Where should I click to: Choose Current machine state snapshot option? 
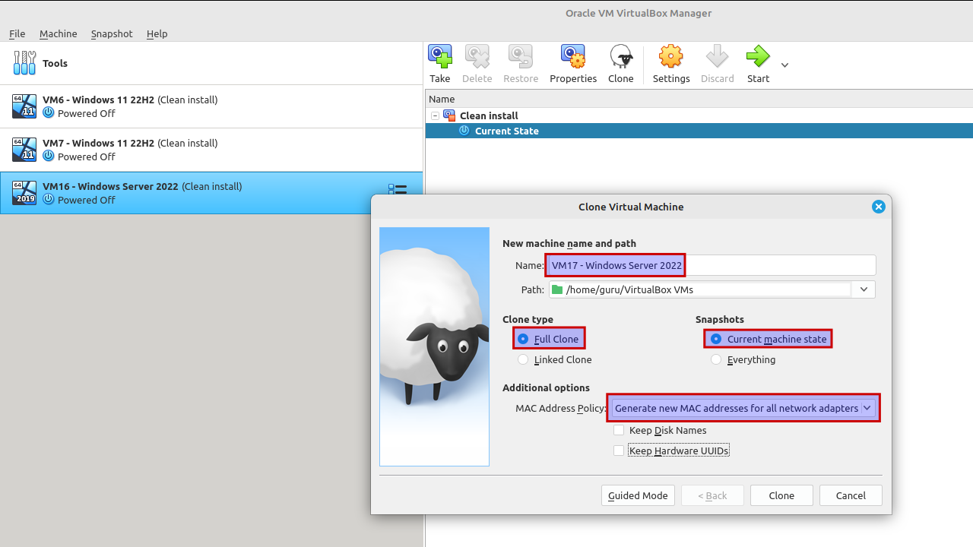(716, 339)
